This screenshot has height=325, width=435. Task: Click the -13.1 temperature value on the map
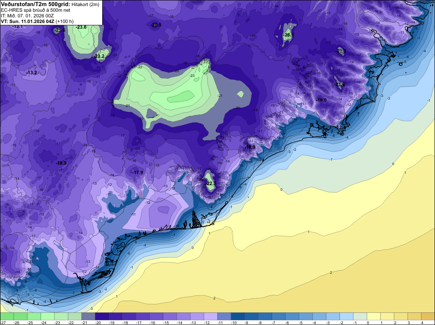(x=17, y=27)
